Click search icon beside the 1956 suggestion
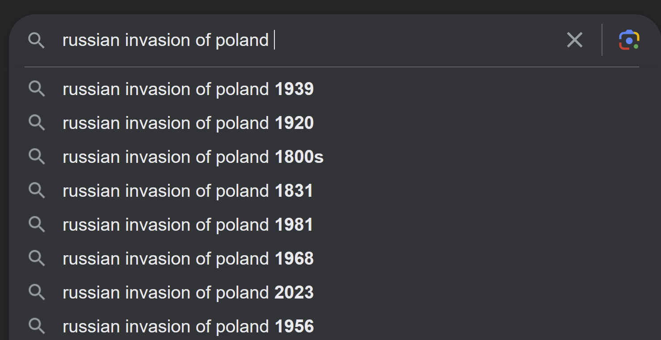This screenshot has height=340, width=661. point(37,326)
